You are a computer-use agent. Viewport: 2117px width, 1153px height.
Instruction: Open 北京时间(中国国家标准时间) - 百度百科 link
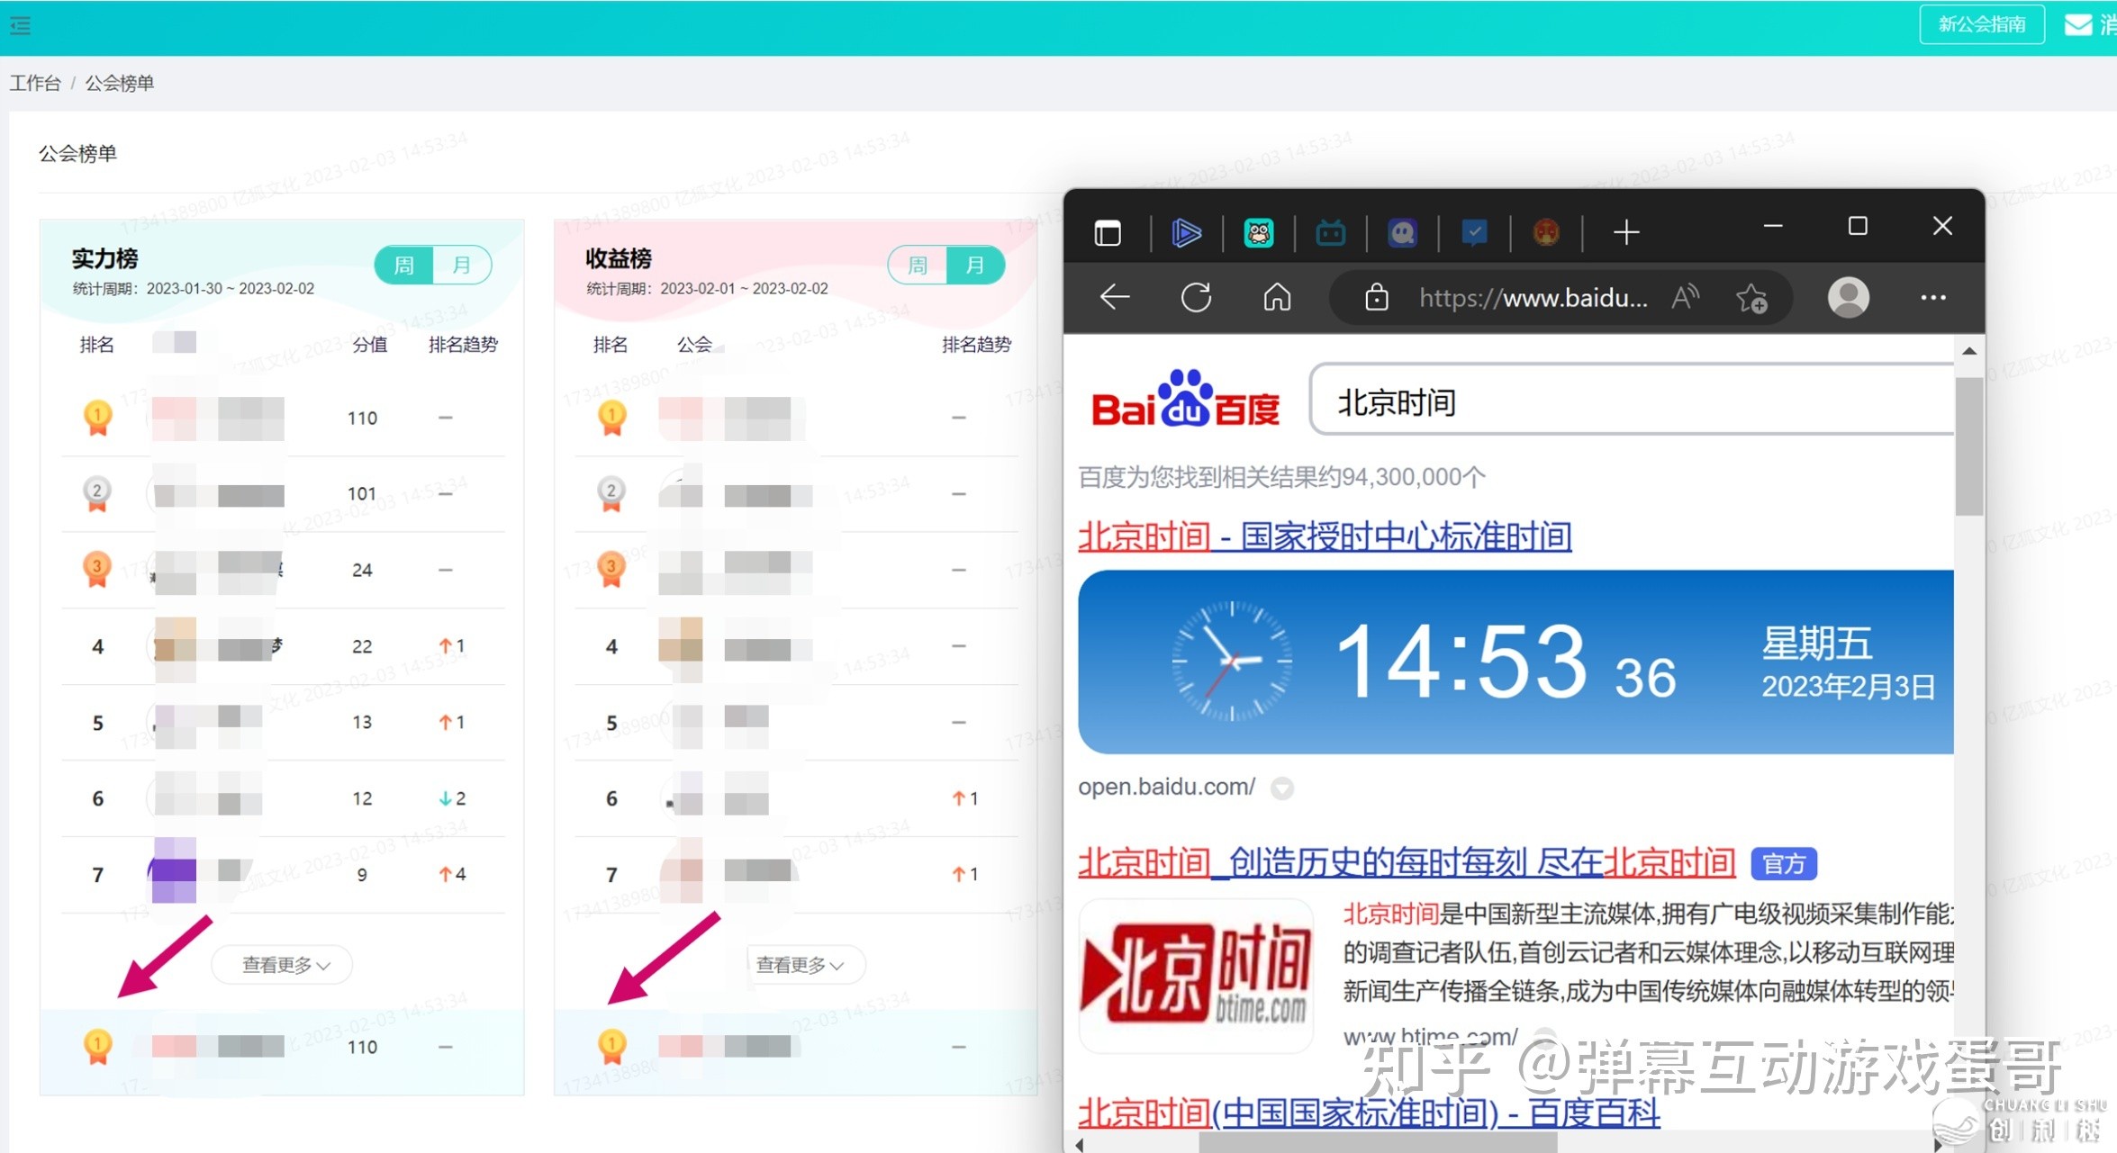click(x=1369, y=1113)
